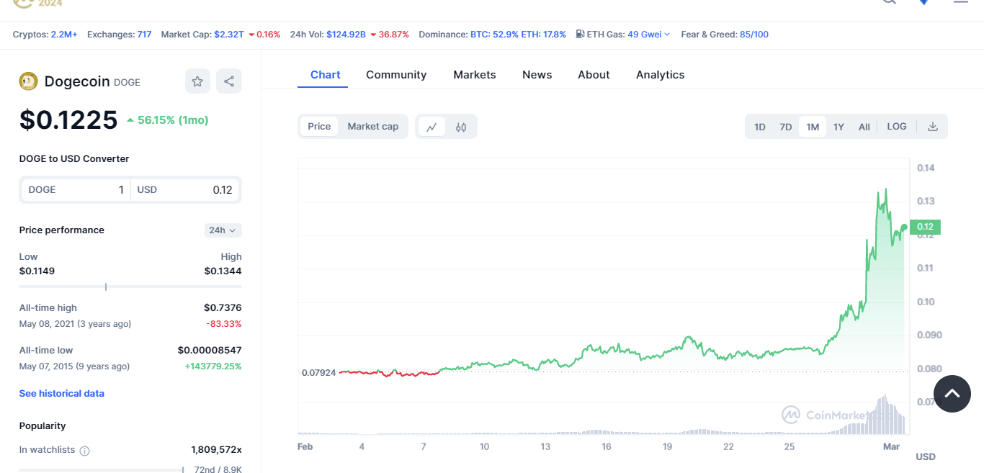Image resolution: width=984 pixels, height=473 pixels.
Task: Open the 24h Price performance dropdown
Action: point(223,230)
